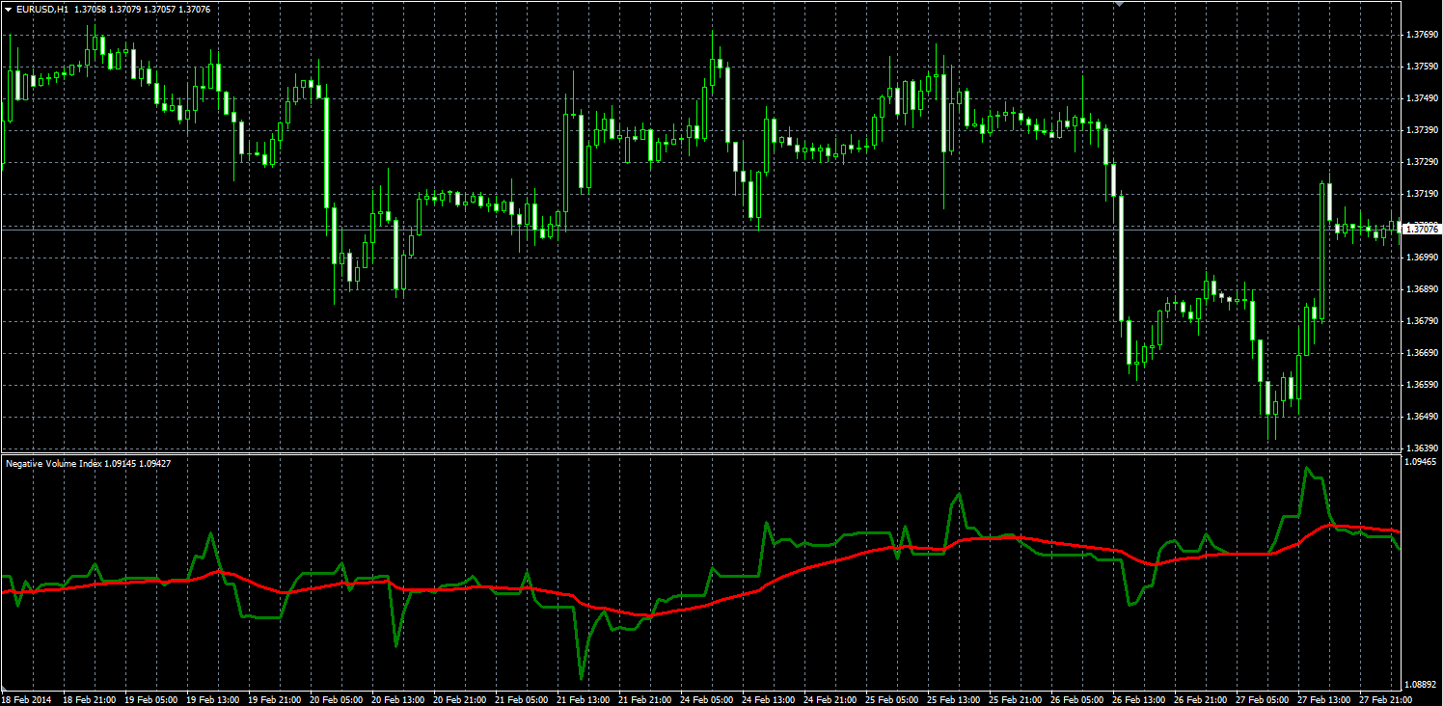1443x706 pixels.
Task: Click the 19 Feb 05:00 time label
Action: (151, 699)
